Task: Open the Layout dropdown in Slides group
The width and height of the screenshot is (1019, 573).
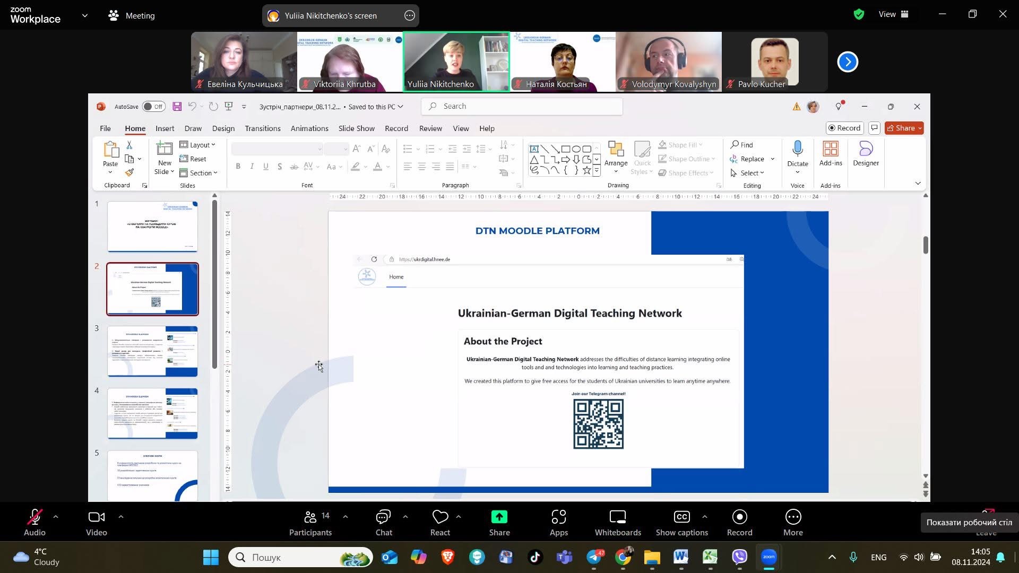Action: [x=197, y=145]
